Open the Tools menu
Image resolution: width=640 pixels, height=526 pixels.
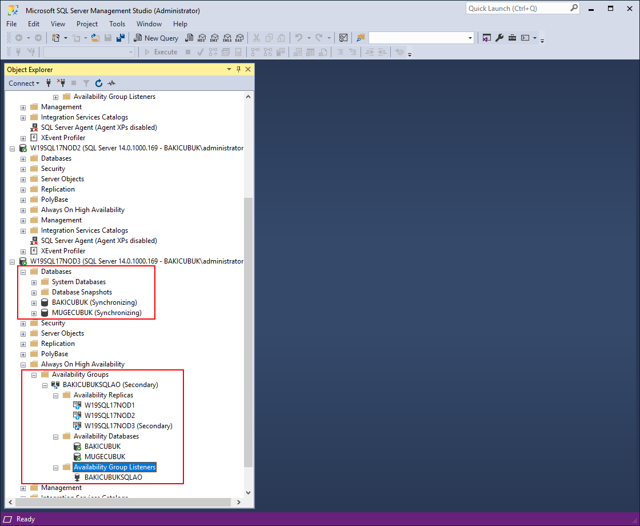(117, 23)
